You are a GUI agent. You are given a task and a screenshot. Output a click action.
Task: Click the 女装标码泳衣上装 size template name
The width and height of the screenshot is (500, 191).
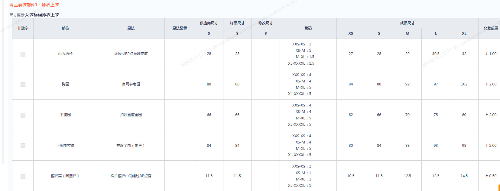pyautogui.click(x=42, y=15)
